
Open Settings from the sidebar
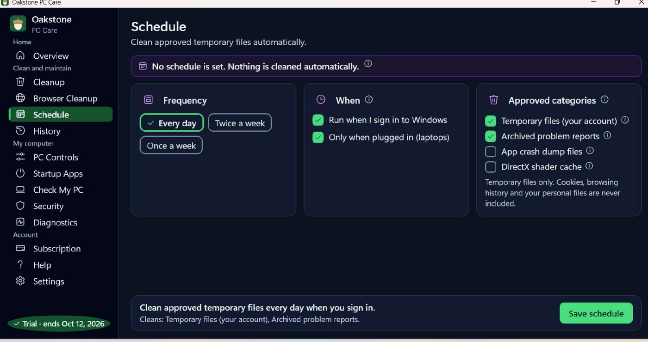61,281
